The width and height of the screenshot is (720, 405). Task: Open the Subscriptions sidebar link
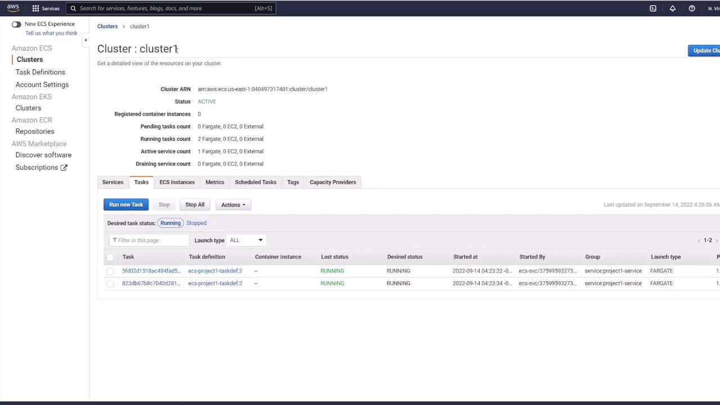click(x=37, y=168)
